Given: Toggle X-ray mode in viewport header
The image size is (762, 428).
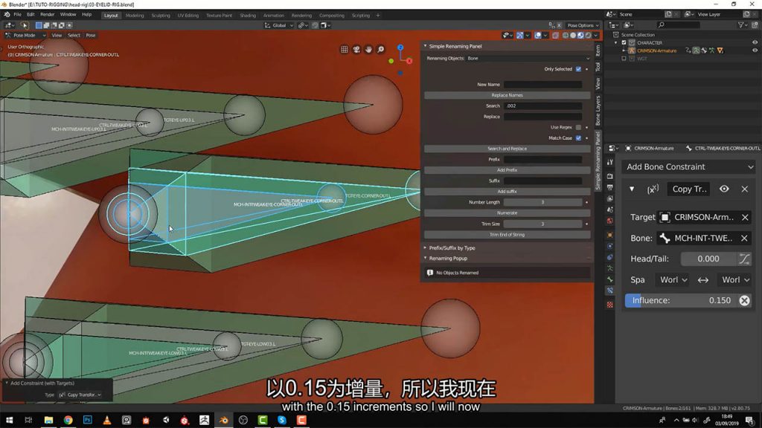Looking at the screenshot, I should (x=555, y=36).
